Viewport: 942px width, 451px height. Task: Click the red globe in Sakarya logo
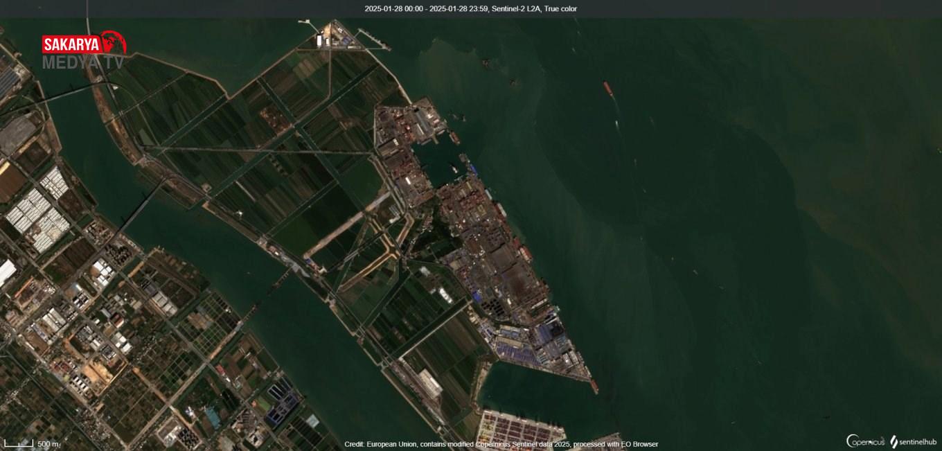(x=114, y=42)
